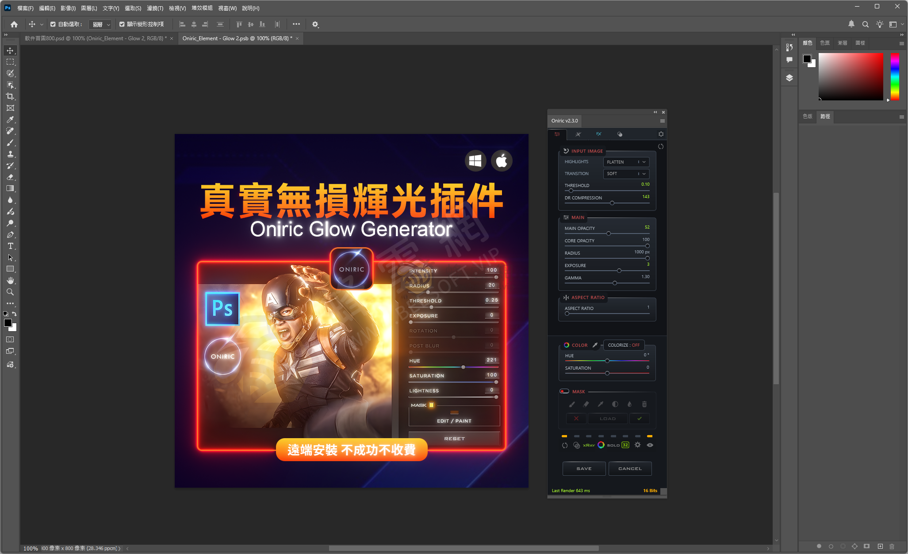Click the options bar gear icon

(315, 24)
